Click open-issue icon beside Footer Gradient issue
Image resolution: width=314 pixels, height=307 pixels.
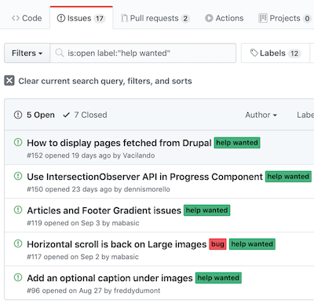coord(18,210)
